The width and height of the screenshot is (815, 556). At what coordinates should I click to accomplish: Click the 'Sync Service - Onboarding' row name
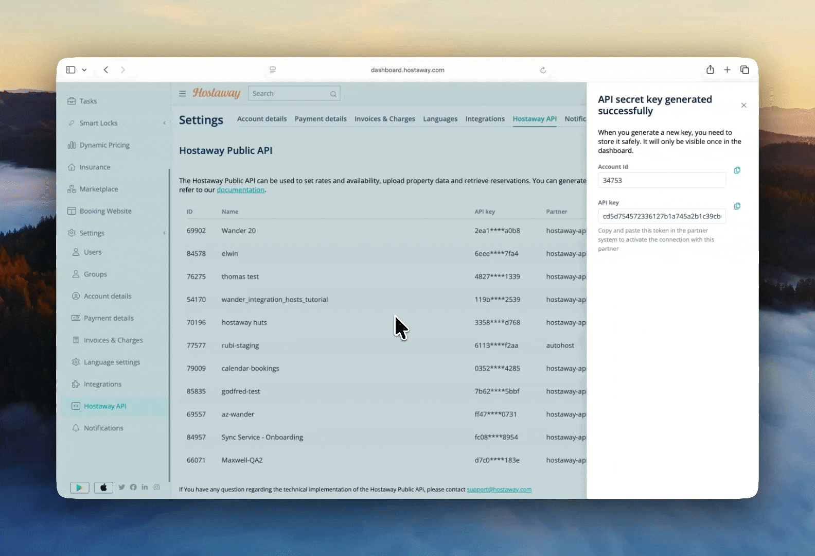262,438
